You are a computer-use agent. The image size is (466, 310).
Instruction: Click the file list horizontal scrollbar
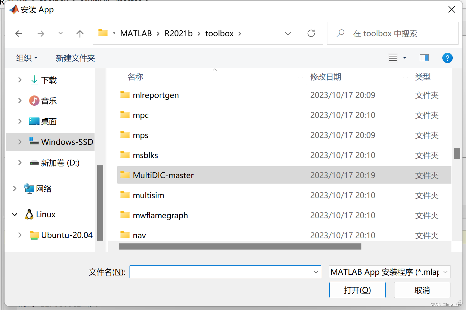240,247
